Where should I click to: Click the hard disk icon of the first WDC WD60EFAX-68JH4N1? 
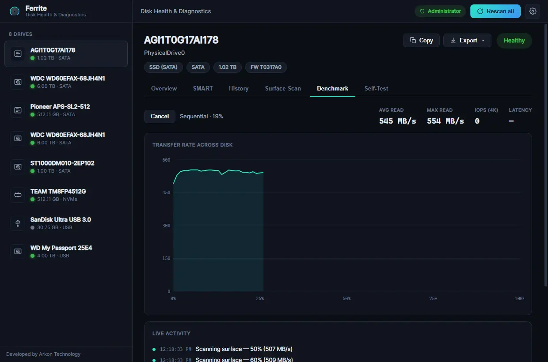(18, 82)
